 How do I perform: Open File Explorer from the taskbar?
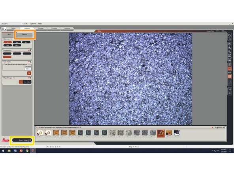click(9, 151)
